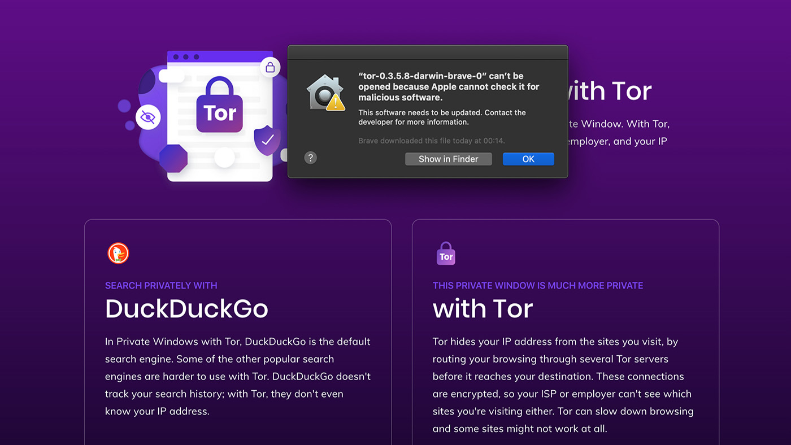Click the small Tor lock icon in the right card
This screenshot has height=445, width=791.
click(446, 254)
